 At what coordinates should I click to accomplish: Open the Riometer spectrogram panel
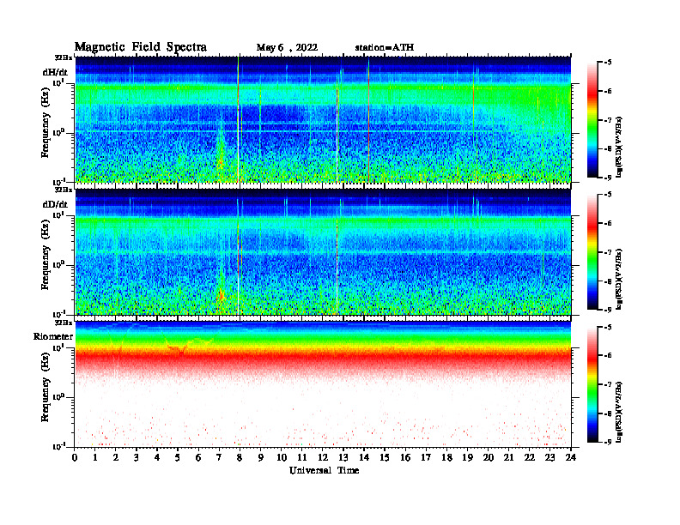[x=323, y=384]
